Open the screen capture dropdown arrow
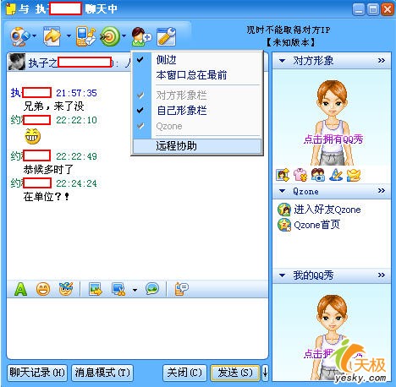 [135, 290]
